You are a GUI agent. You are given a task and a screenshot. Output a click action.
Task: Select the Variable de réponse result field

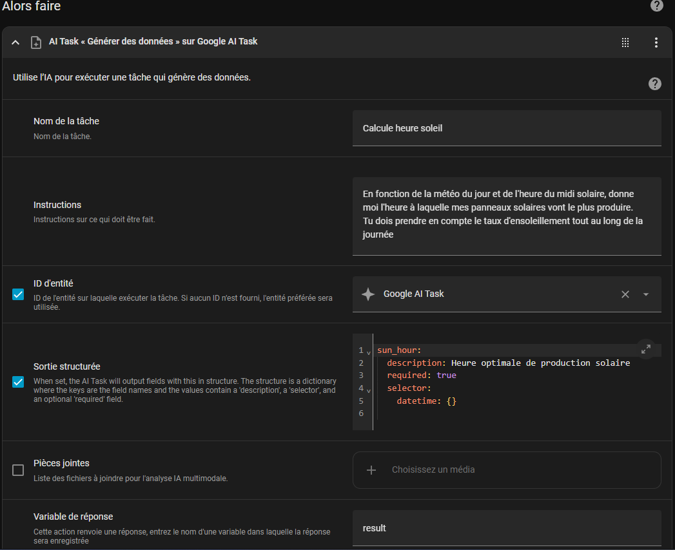click(x=506, y=528)
